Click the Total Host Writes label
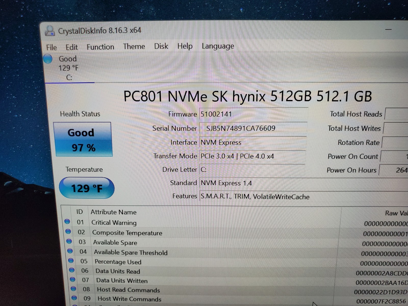 [x=354, y=128]
